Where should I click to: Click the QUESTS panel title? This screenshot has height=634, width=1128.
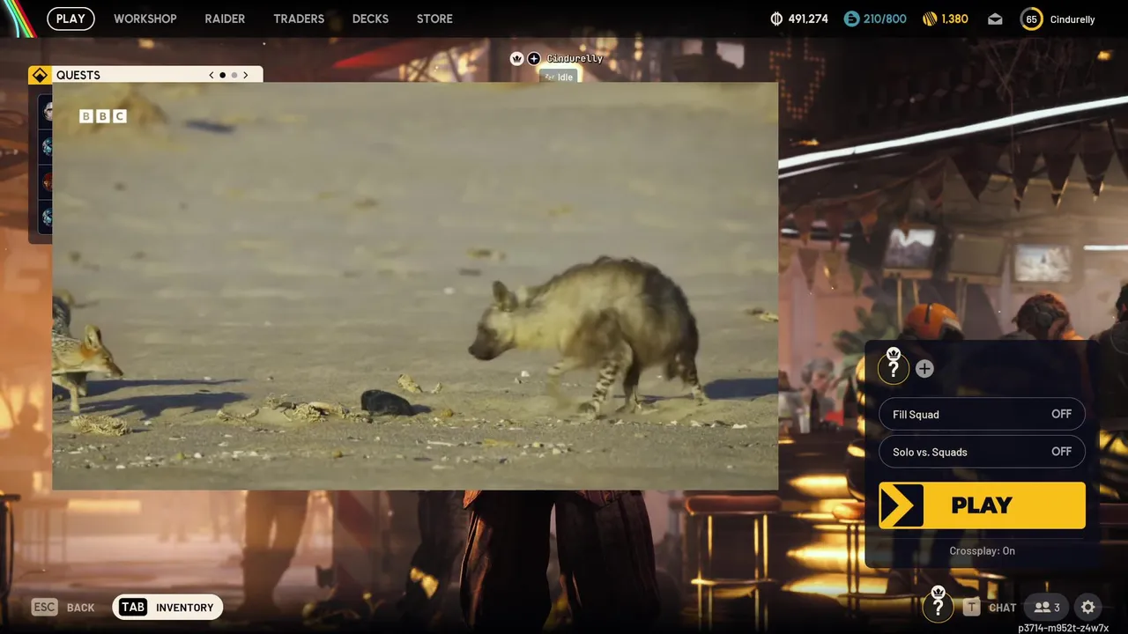78,75
